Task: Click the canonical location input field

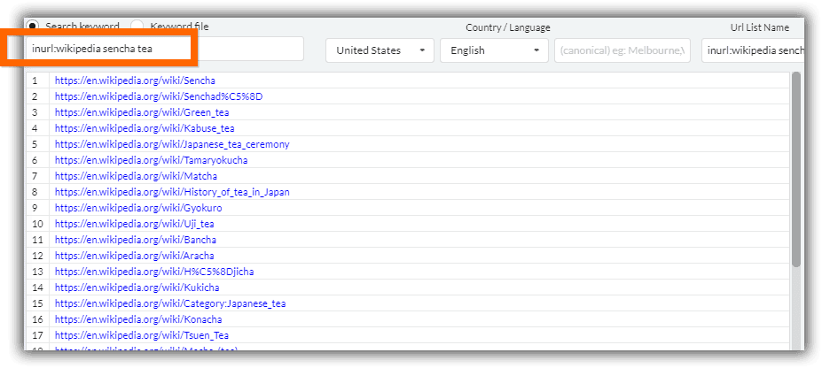Action: point(622,50)
